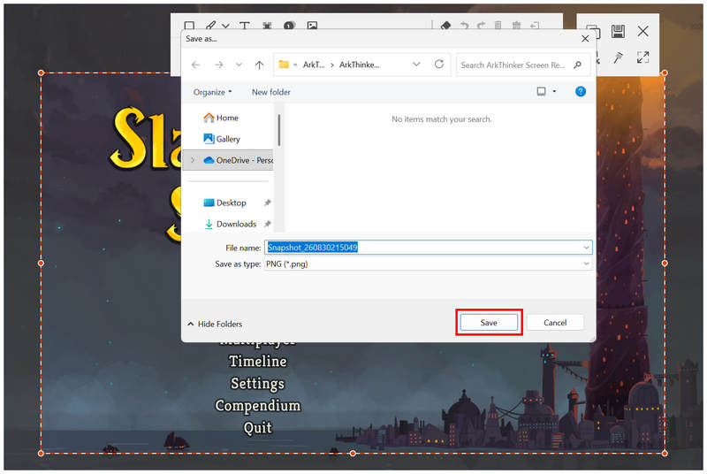707x474 pixels.
Task: Refresh the folder view
Action: [439, 65]
